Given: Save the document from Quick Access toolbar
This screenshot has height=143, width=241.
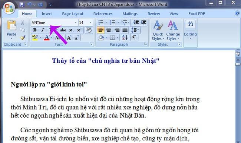Looking at the screenshot, I should point(22,5).
